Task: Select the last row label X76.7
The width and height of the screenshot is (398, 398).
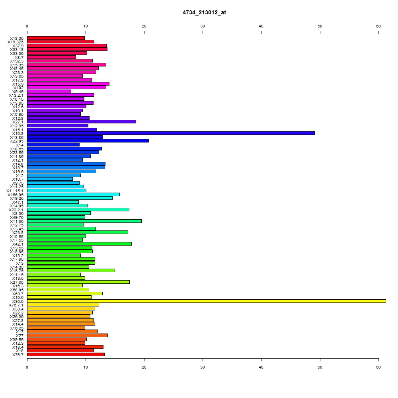Action: coord(18,355)
